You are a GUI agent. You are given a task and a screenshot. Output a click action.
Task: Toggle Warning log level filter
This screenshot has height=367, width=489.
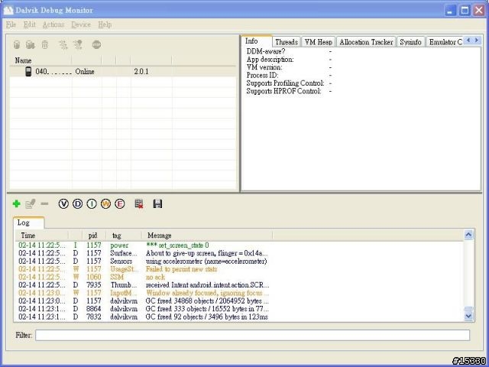coord(105,204)
